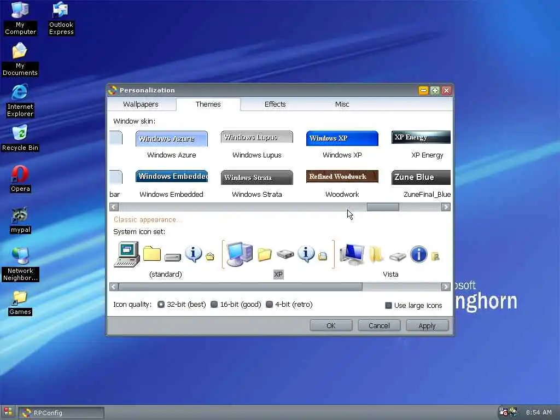
Task: Open My Documents desktop icon
Action: (x=20, y=59)
